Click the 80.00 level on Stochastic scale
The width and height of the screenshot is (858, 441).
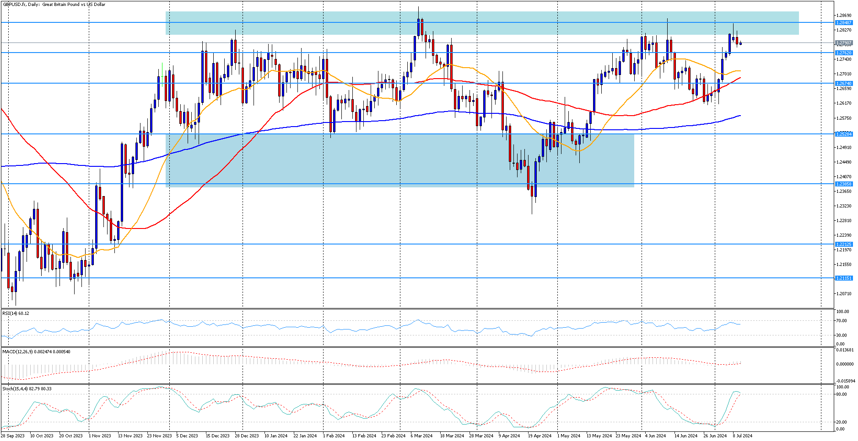tap(841, 394)
